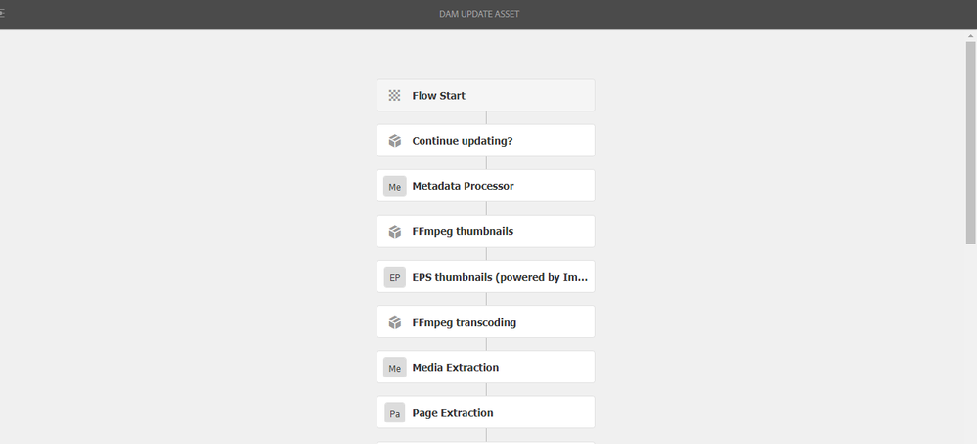Click the Metadata Processor 'Me' icon
Screen dimensions: 977x444
pos(394,186)
